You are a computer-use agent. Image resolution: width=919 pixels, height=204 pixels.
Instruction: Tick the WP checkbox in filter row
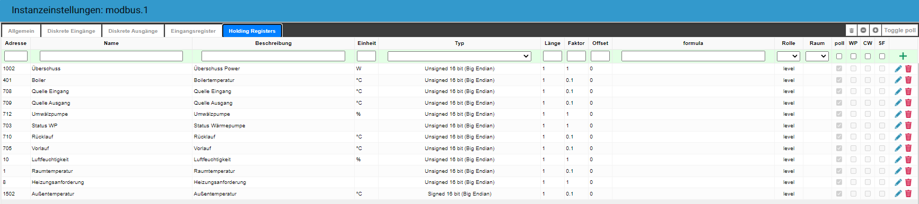point(853,56)
